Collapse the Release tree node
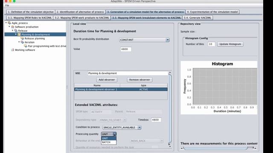This screenshot has width=273, height=153. 12,31
